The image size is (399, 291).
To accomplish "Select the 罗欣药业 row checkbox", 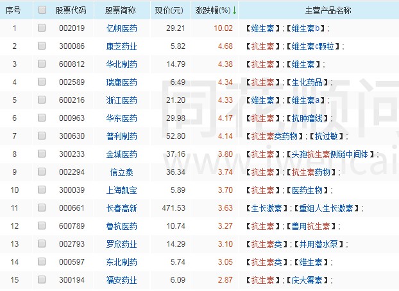I will tap(42, 243).
